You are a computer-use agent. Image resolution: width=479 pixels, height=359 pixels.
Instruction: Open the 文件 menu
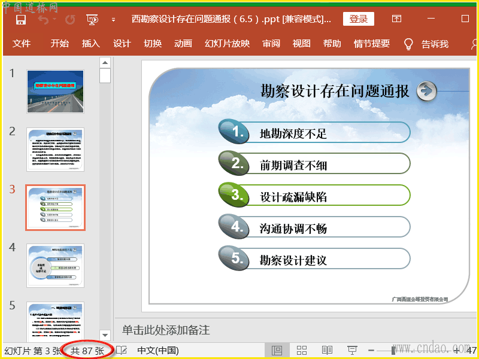22,44
